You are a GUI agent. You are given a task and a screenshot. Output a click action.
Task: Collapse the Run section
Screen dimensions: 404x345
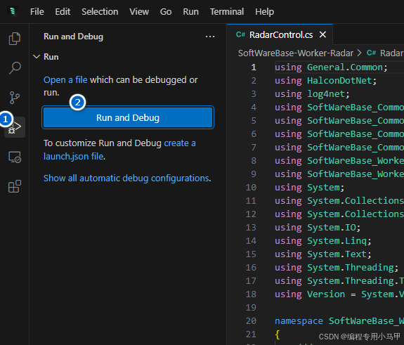(x=37, y=57)
